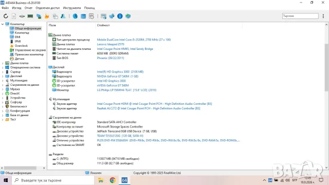The height and width of the screenshot is (185, 329).
Task: Expand the Мрежа tree node
Action: tap(3, 89)
